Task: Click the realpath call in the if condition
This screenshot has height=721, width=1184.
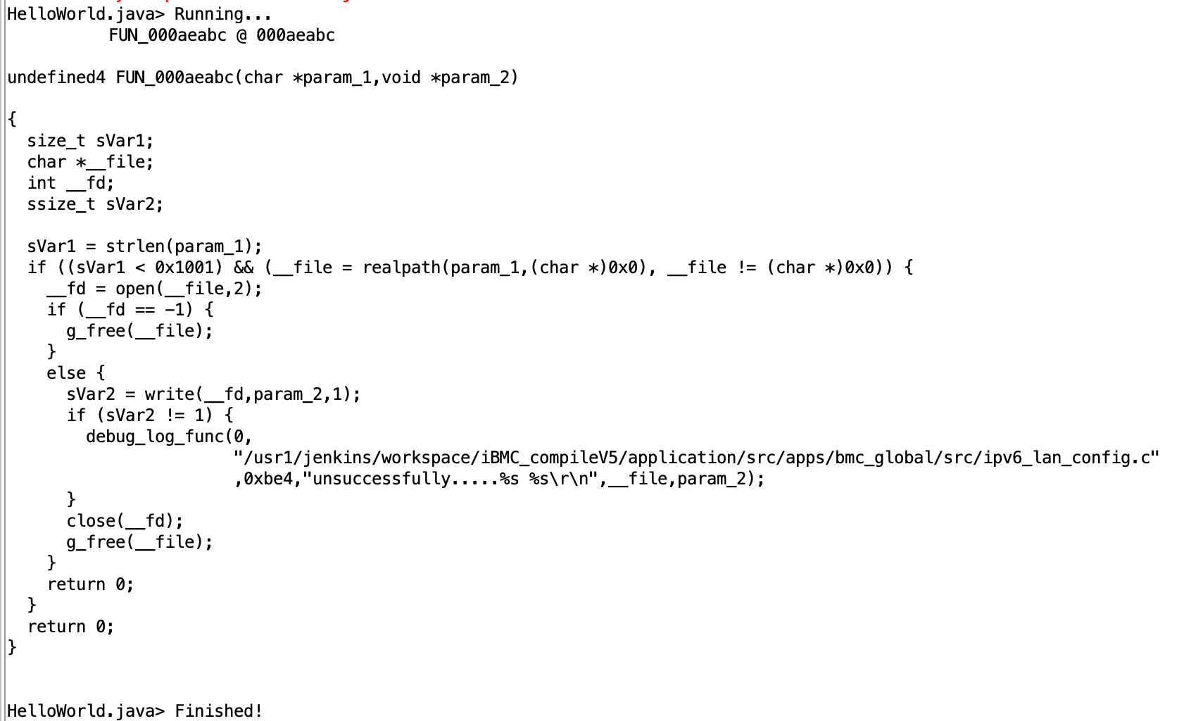Action: point(504,268)
